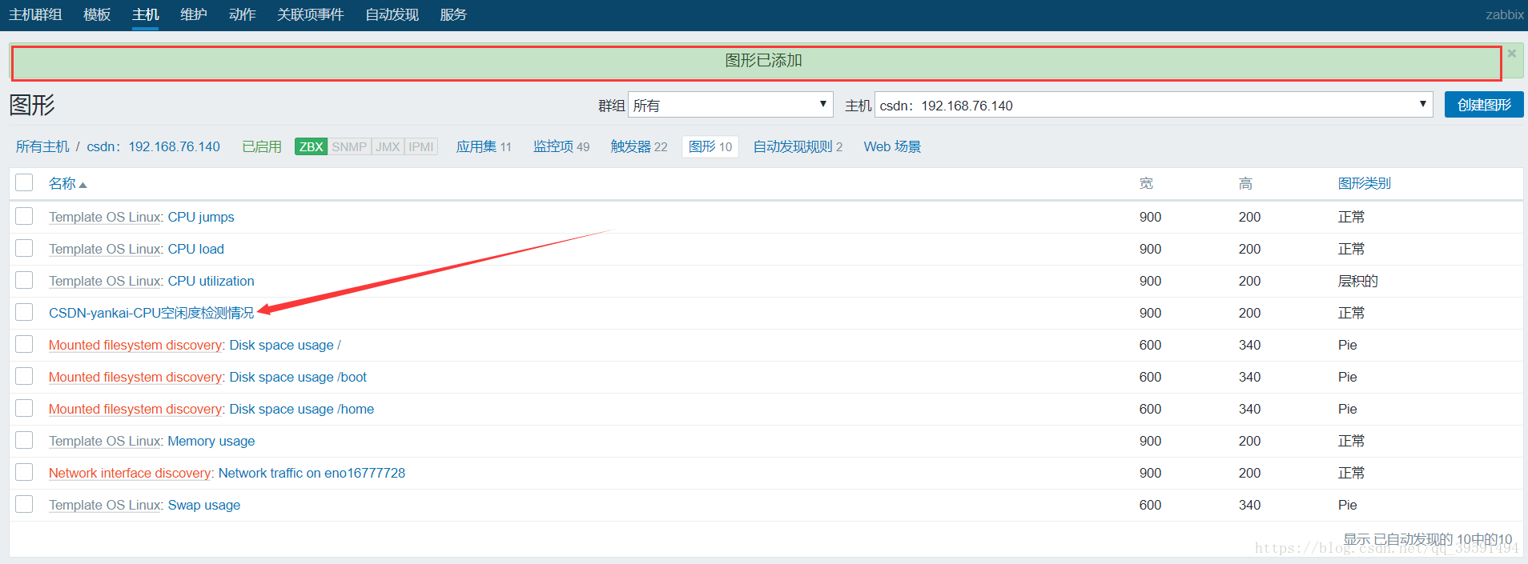Screen dimensions: 1528x564
Task: Open Mounted filesystem discovery link in /boot row
Action: point(135,377)
